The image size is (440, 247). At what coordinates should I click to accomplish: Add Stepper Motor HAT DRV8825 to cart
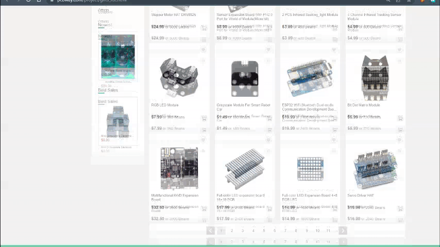[x=204, y=28]
